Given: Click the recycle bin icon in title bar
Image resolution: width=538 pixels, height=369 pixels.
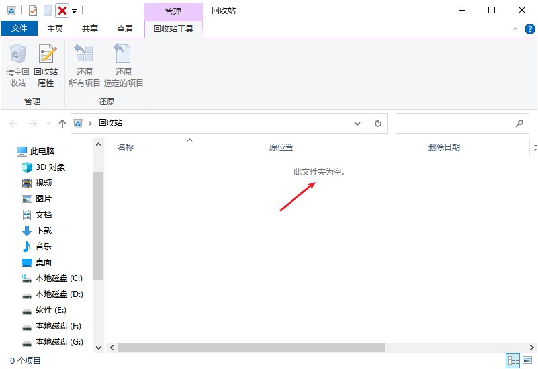Looking at the screenshot, I should (11, 11).
